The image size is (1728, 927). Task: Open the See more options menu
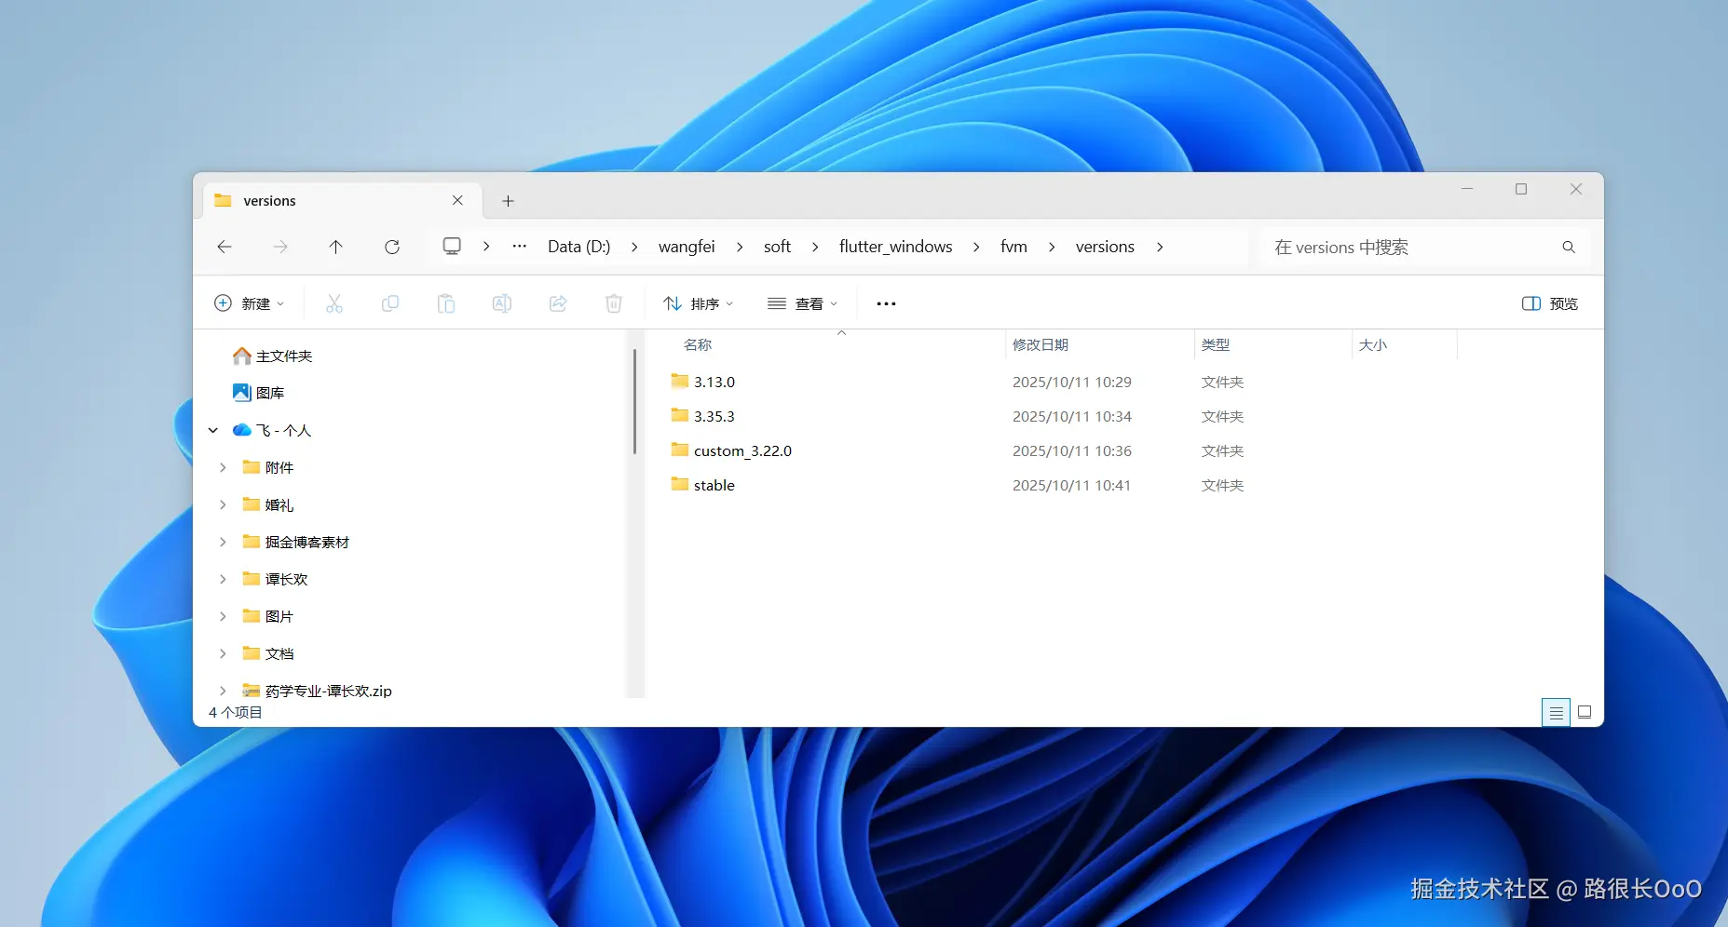pos(886,303)
